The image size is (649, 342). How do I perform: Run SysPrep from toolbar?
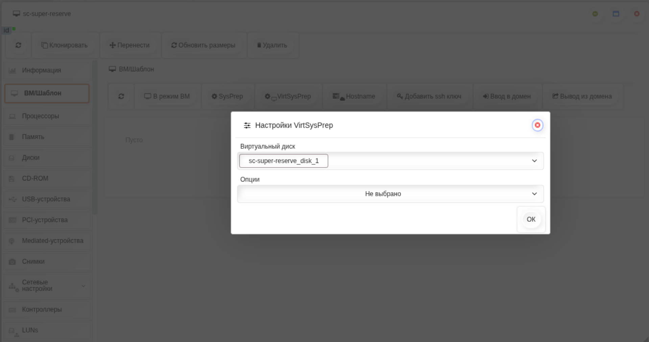pyautogui.click(x=227, y=96)
